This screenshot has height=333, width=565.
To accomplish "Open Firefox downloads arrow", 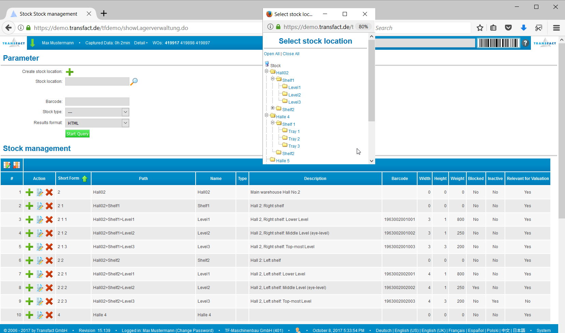I will point(524,28).
